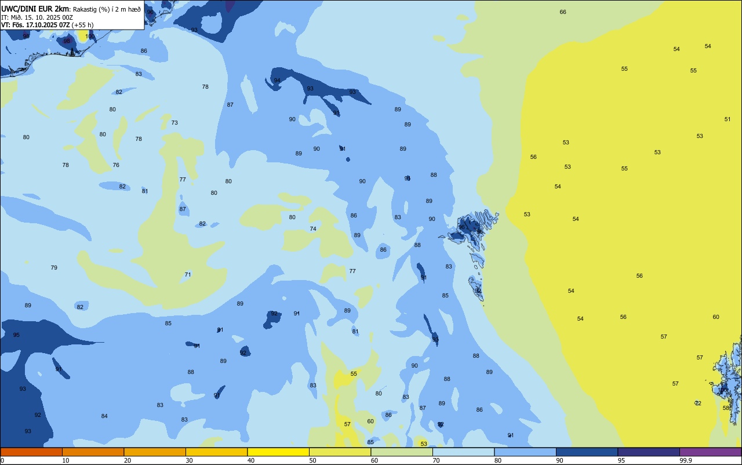Image resolution: width=742 pixels, height=465 pixels.
Task: Select the 90–95 dark blue legend segment
Action: [587, 452]
